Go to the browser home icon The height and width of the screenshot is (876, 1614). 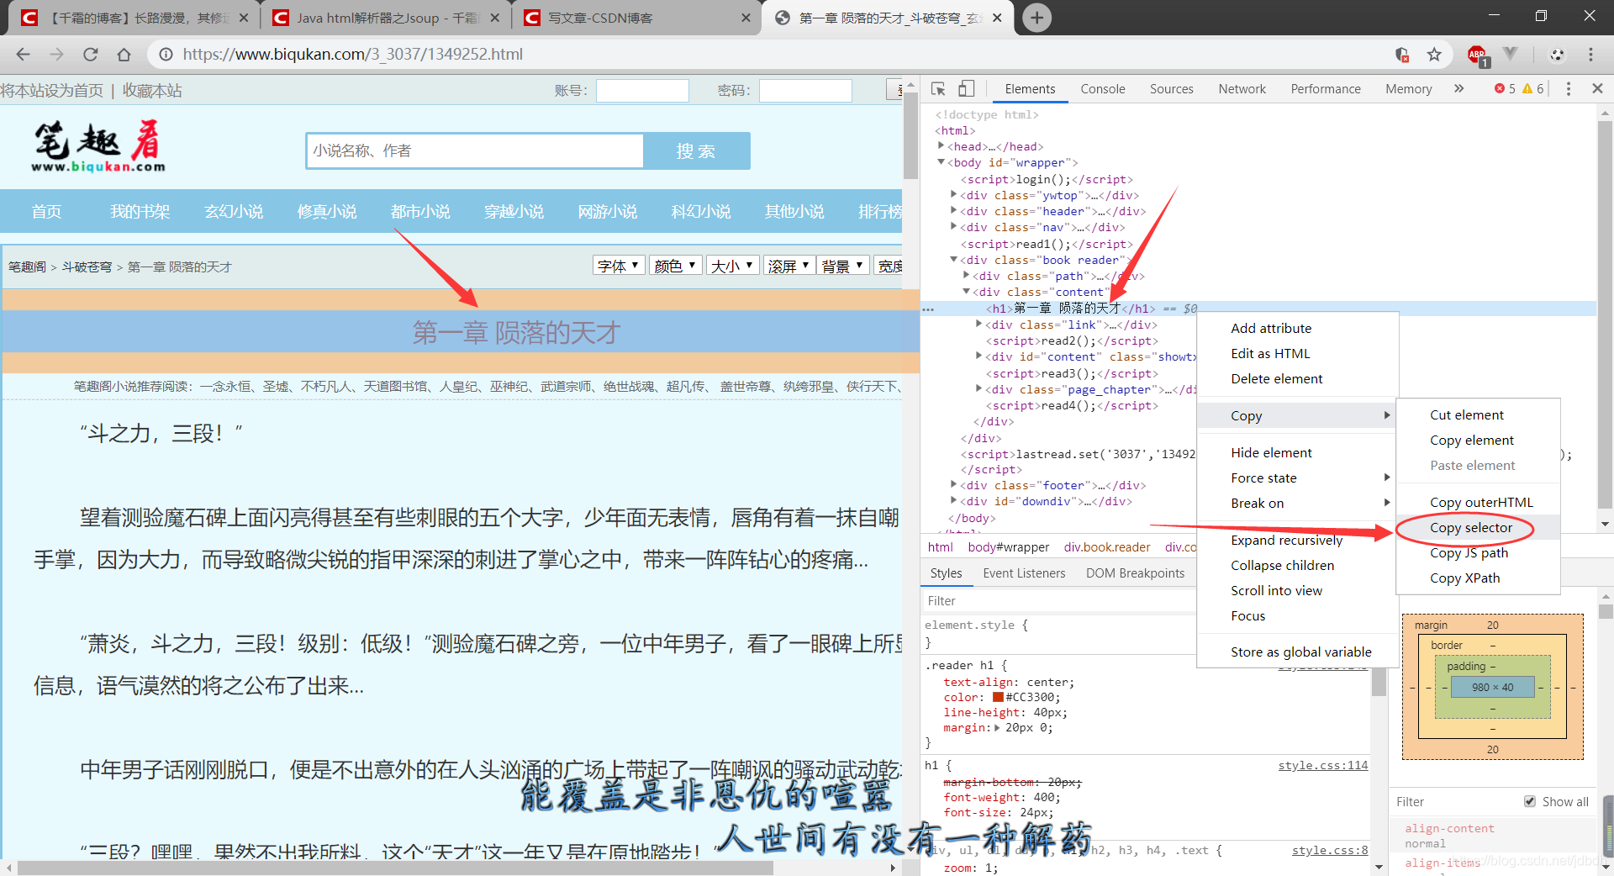pos(124,55)
